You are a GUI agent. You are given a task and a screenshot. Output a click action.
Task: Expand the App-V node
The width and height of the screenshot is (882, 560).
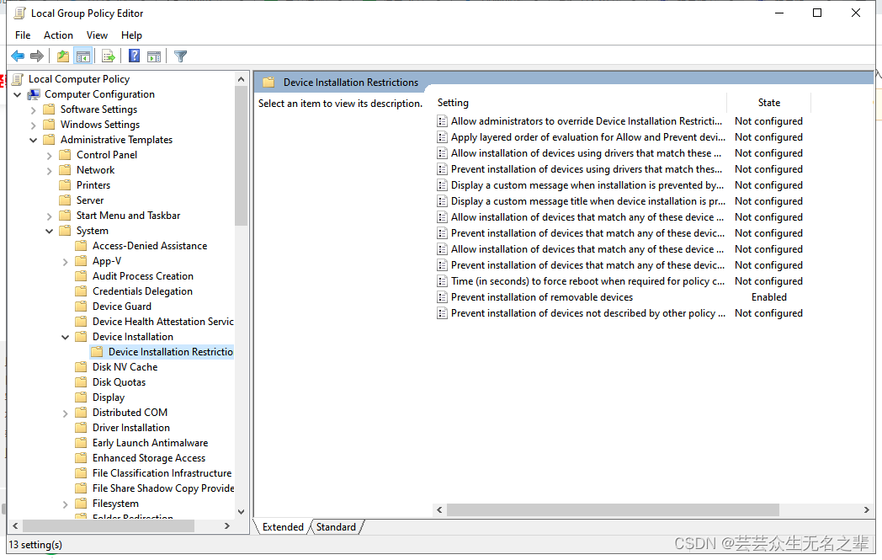coord(66,262)
